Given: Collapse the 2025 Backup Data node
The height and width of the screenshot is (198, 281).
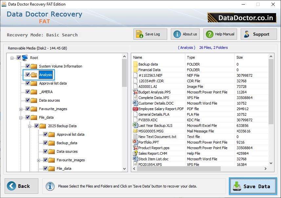Looking at the screenshot, I should 30,126.
